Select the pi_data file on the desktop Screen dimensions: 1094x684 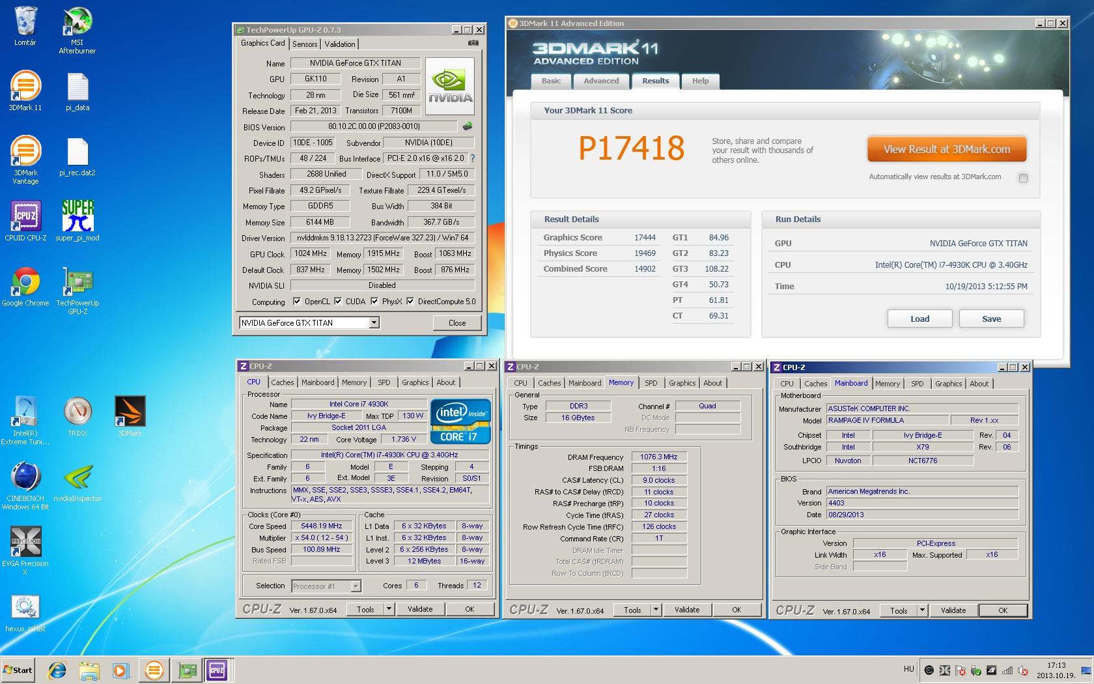tap(77, 91)
